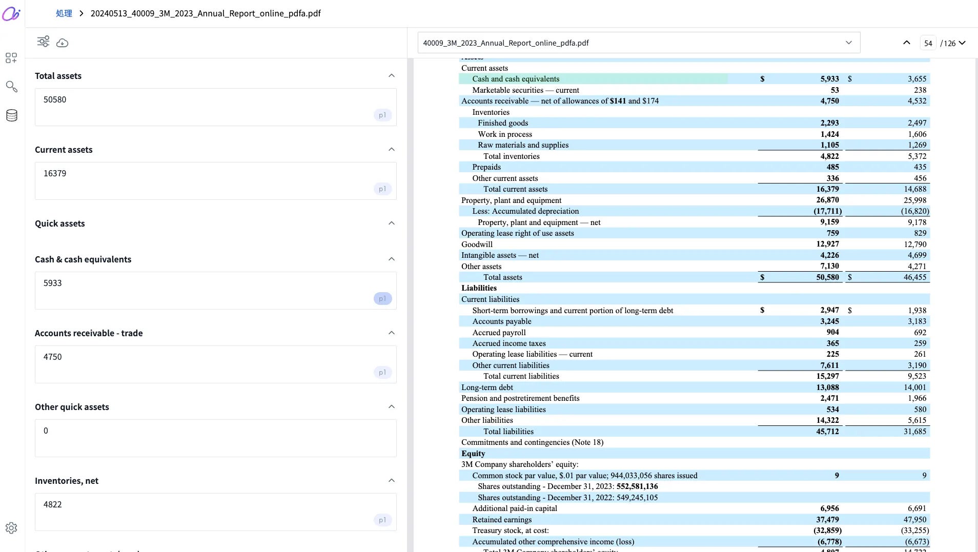Image resolution: width=978 pixels, height=552 pixels.
Task: Click the Liabilities heading in the PDF
Action: click(479, 288)
